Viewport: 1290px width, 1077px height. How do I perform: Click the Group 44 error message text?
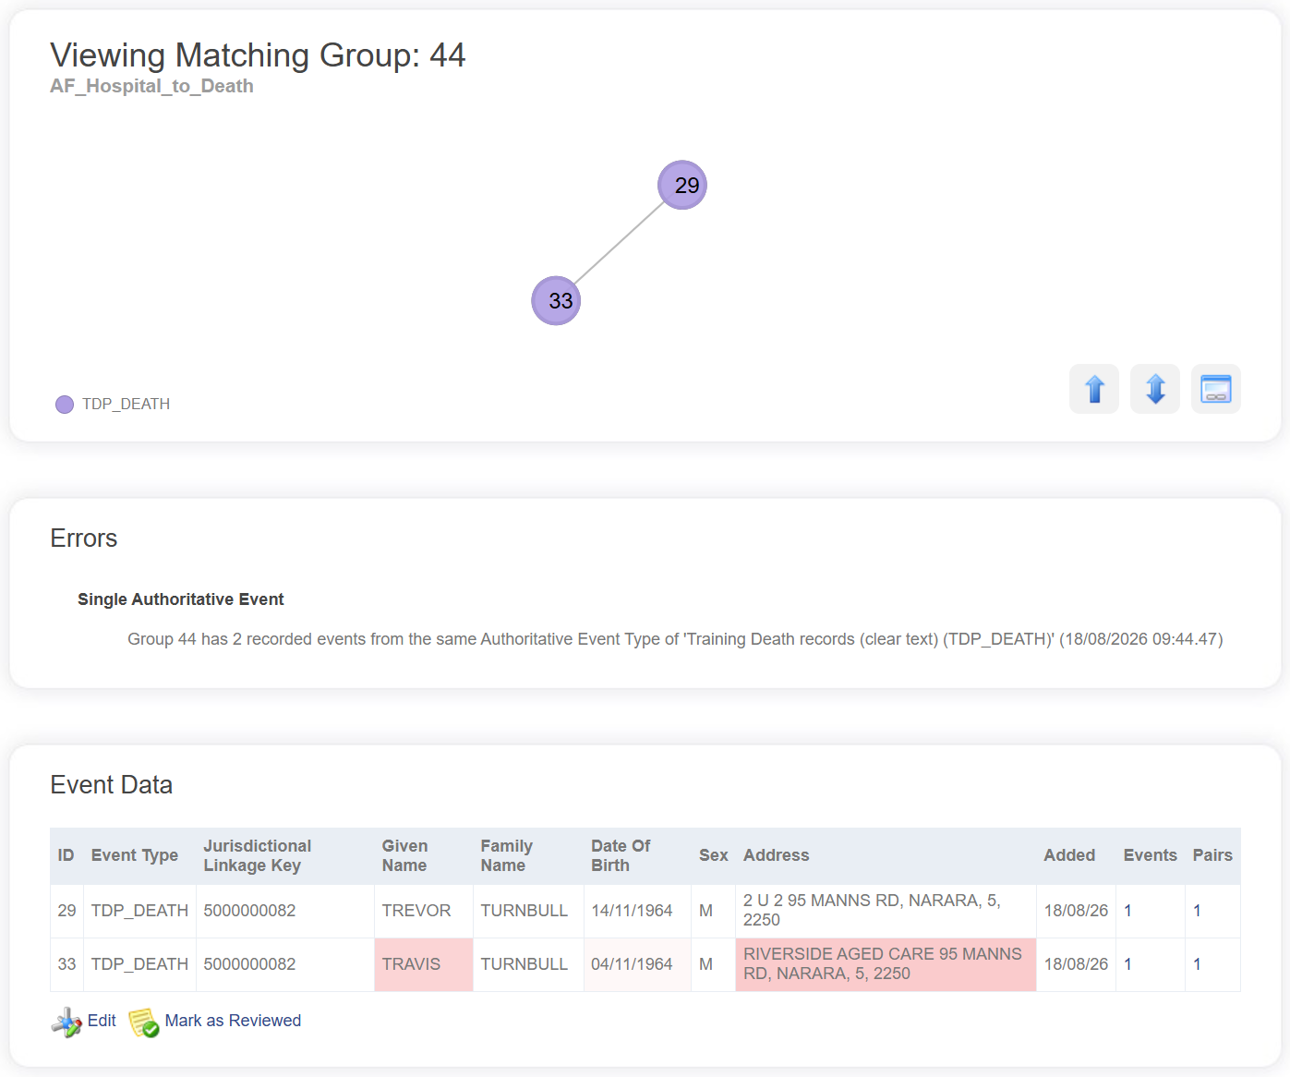(x=675, y=639)
